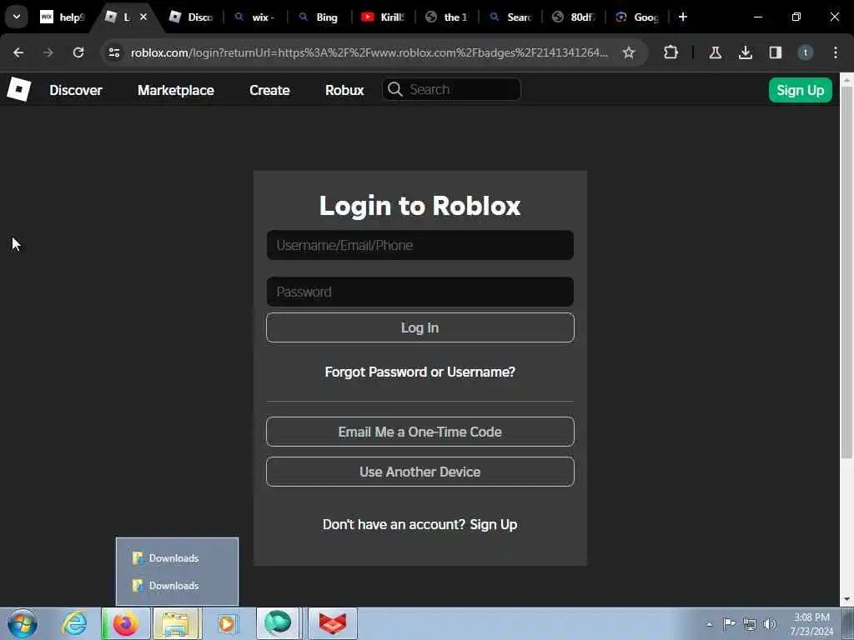Click Use Another Device button
Viewport: 854px width, 640px height.
click(x=420, y=472)
